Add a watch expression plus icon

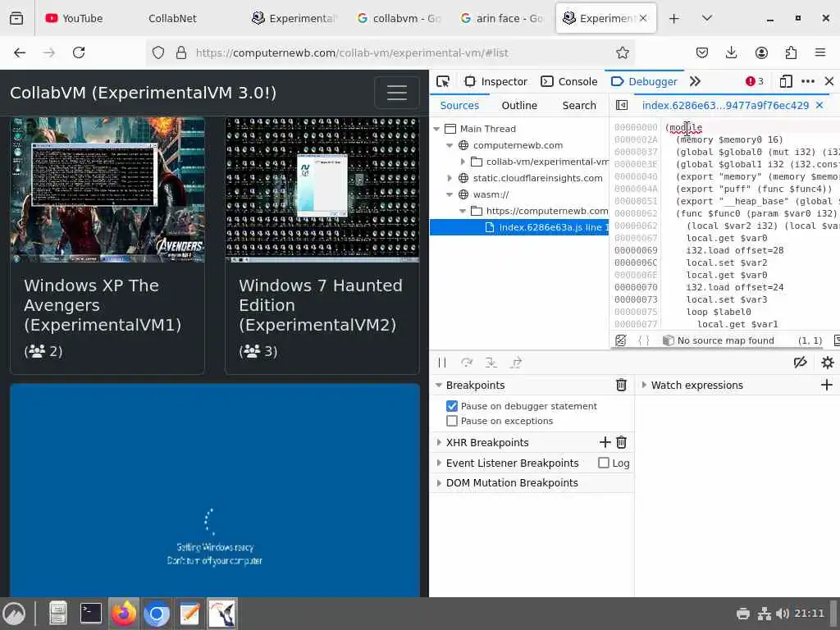(x=827, y=385)
